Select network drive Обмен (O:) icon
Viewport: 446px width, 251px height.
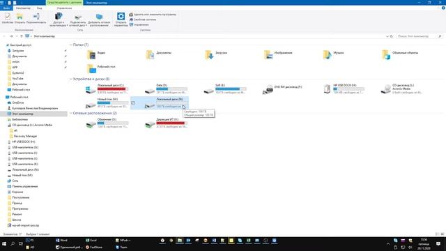pyautogui.click(x=91, y=124)
